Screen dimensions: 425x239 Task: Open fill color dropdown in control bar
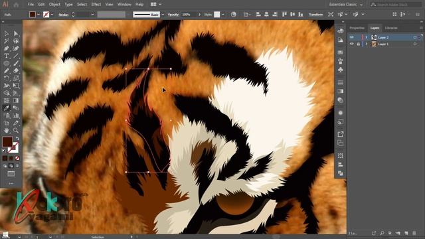39,15
